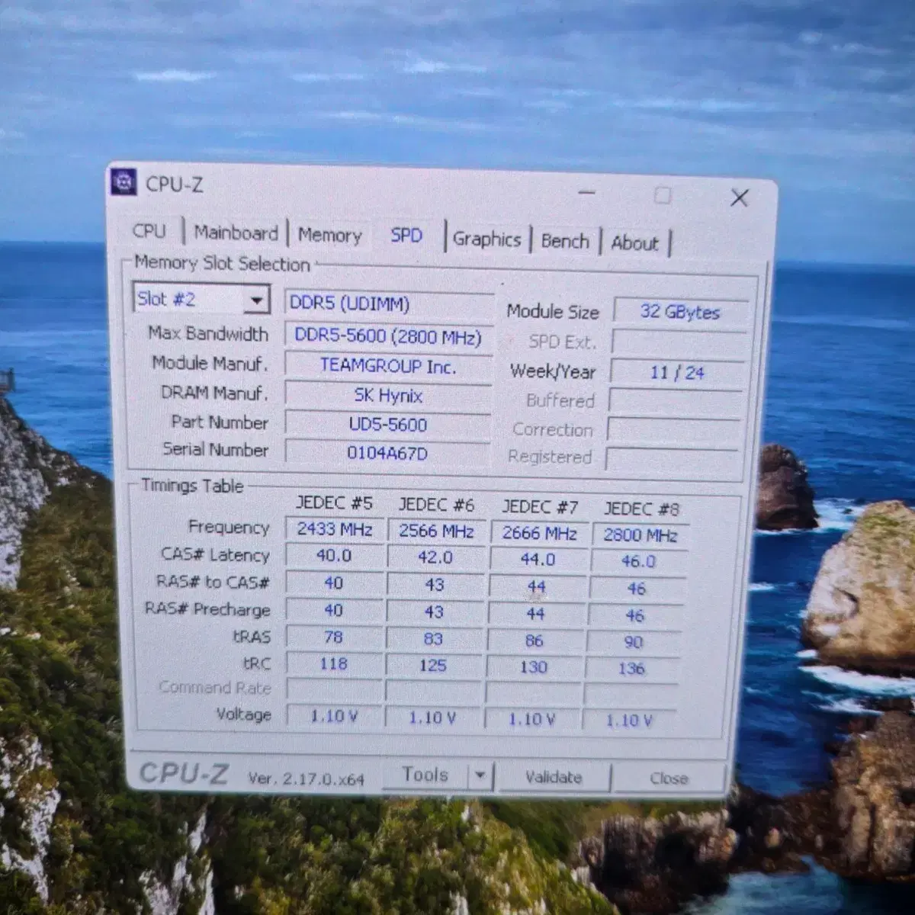
Task: Open the Mainboard tab
Action: 236,233
